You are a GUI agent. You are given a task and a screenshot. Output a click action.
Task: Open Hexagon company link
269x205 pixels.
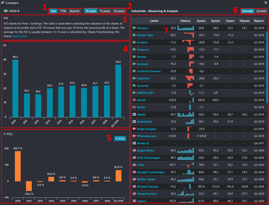pos(142,28)
